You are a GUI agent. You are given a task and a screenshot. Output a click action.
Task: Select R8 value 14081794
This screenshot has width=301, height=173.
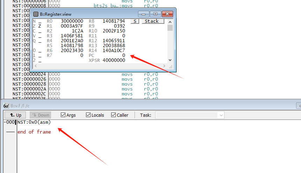pos(114,21)
